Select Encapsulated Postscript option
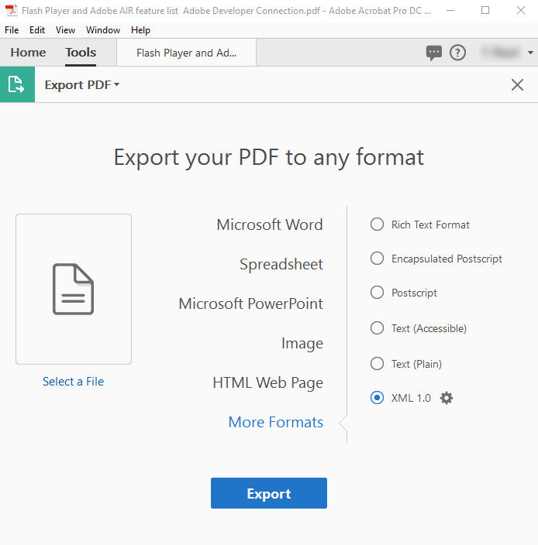The height and width of the screenshot is (545, 538). [x=377, y=259]
